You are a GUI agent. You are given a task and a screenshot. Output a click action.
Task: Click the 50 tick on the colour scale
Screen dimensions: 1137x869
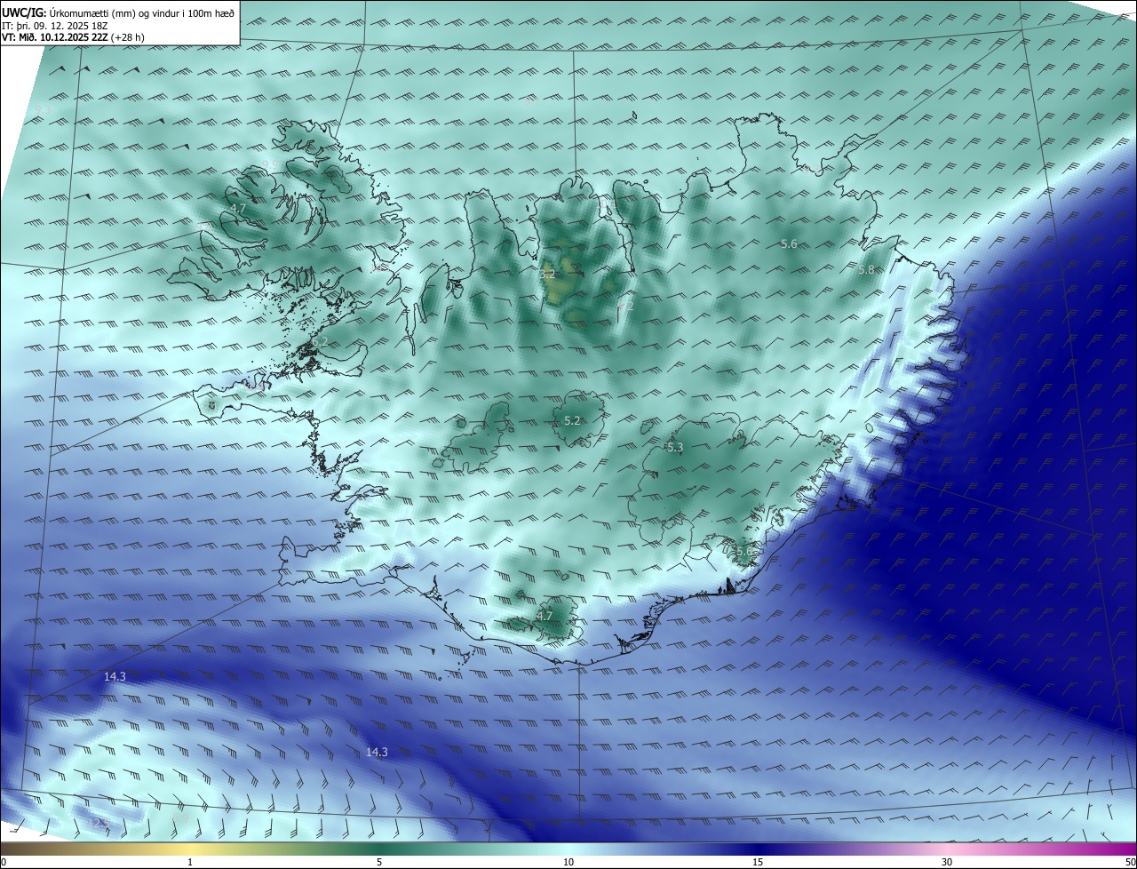tap(1130, 862)
